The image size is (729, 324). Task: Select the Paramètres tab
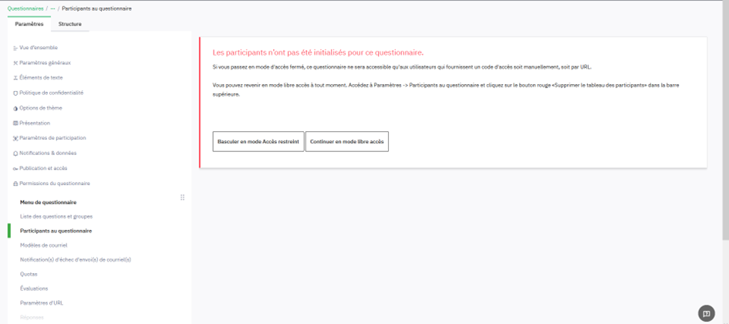29,24
